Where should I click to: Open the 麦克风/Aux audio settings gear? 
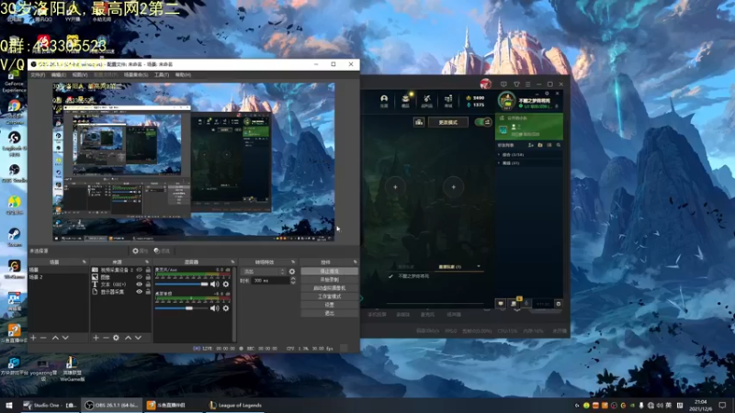point(226,285)
